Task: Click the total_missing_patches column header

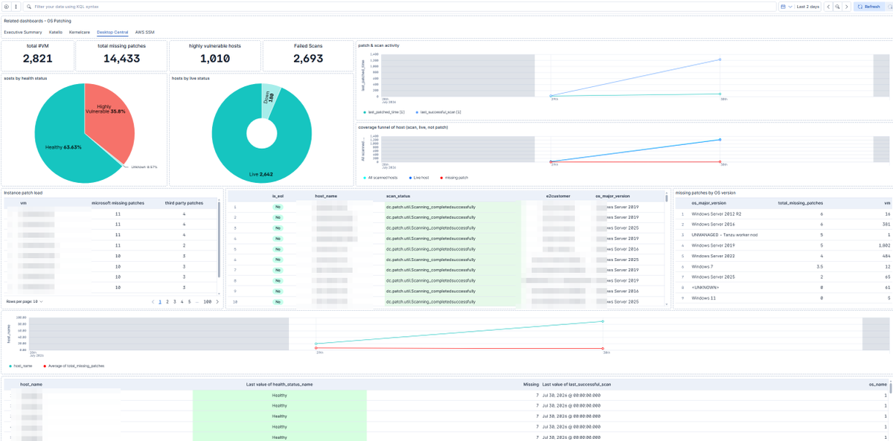Action: [x=801, y=202]
